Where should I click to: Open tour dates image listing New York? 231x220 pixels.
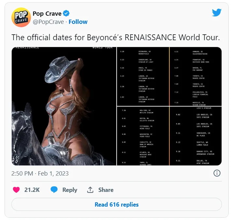143,136
